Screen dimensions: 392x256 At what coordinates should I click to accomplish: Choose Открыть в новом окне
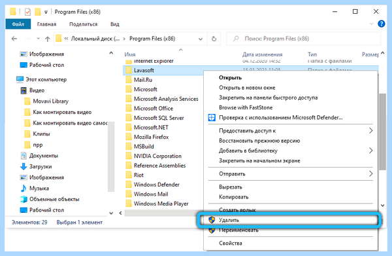click(x=247, y=88)
